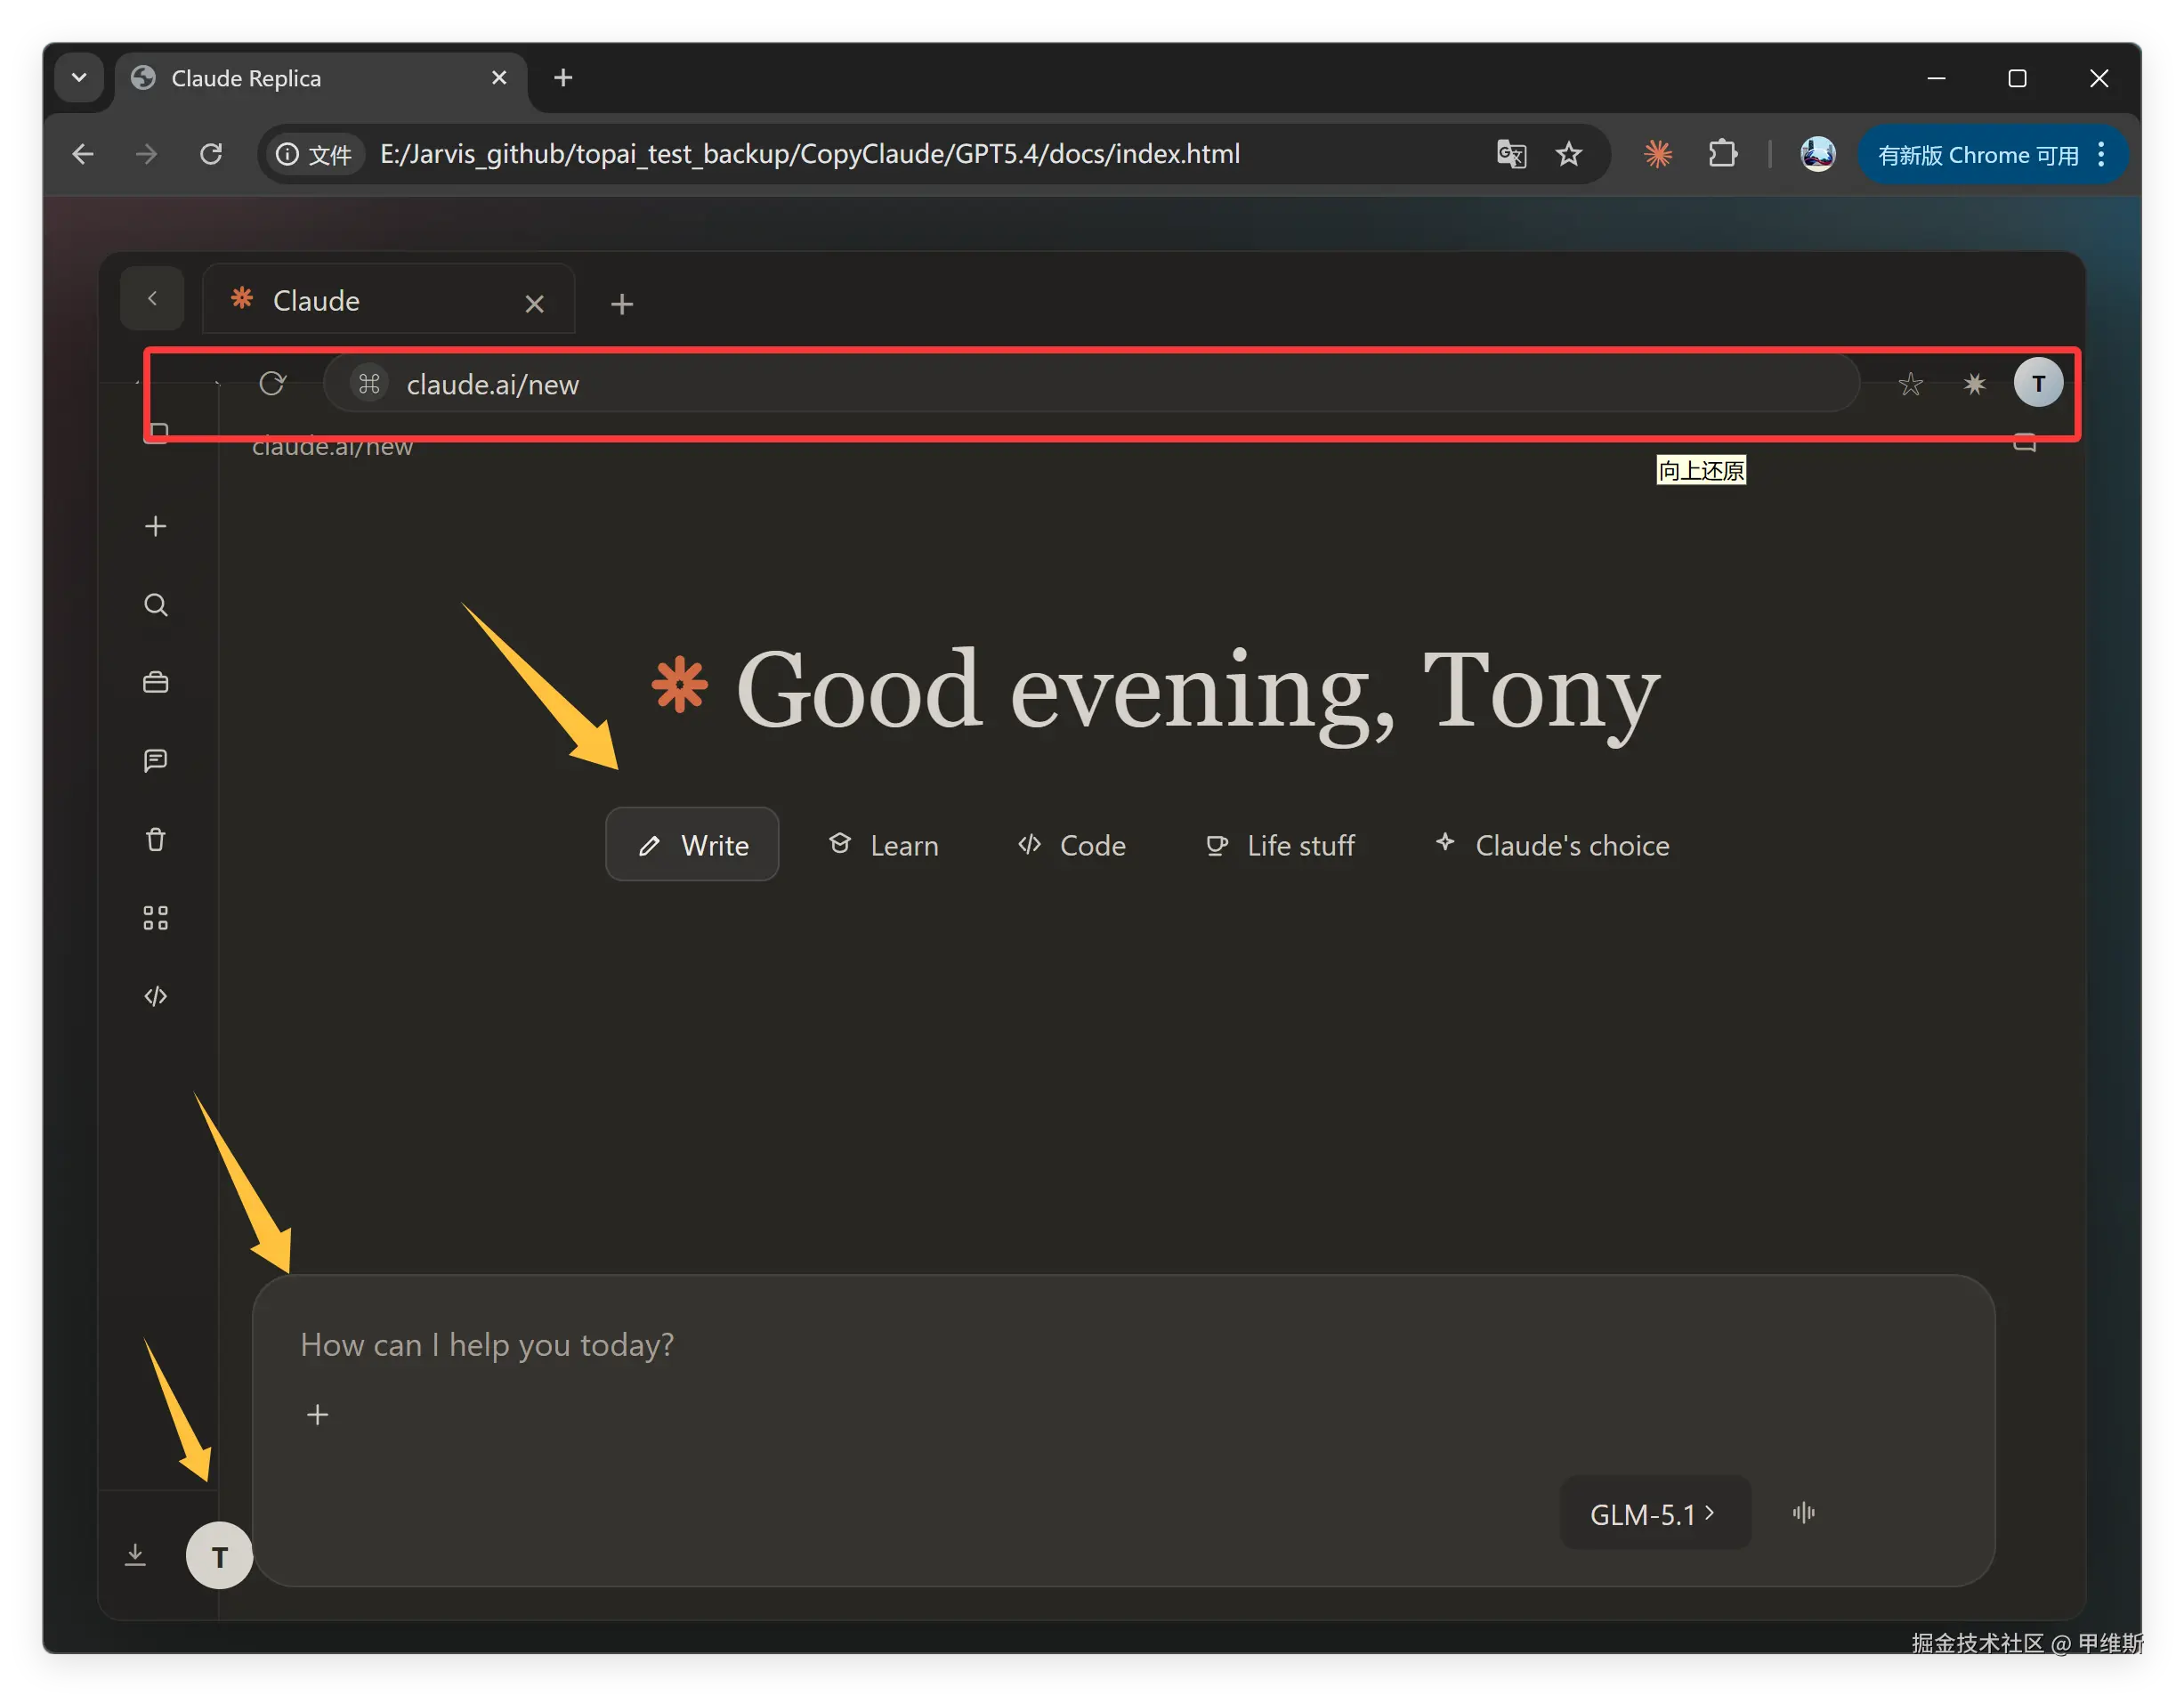Select the Write suggestion chip
Viewport: 2184px width, 1696px height.
692,846
